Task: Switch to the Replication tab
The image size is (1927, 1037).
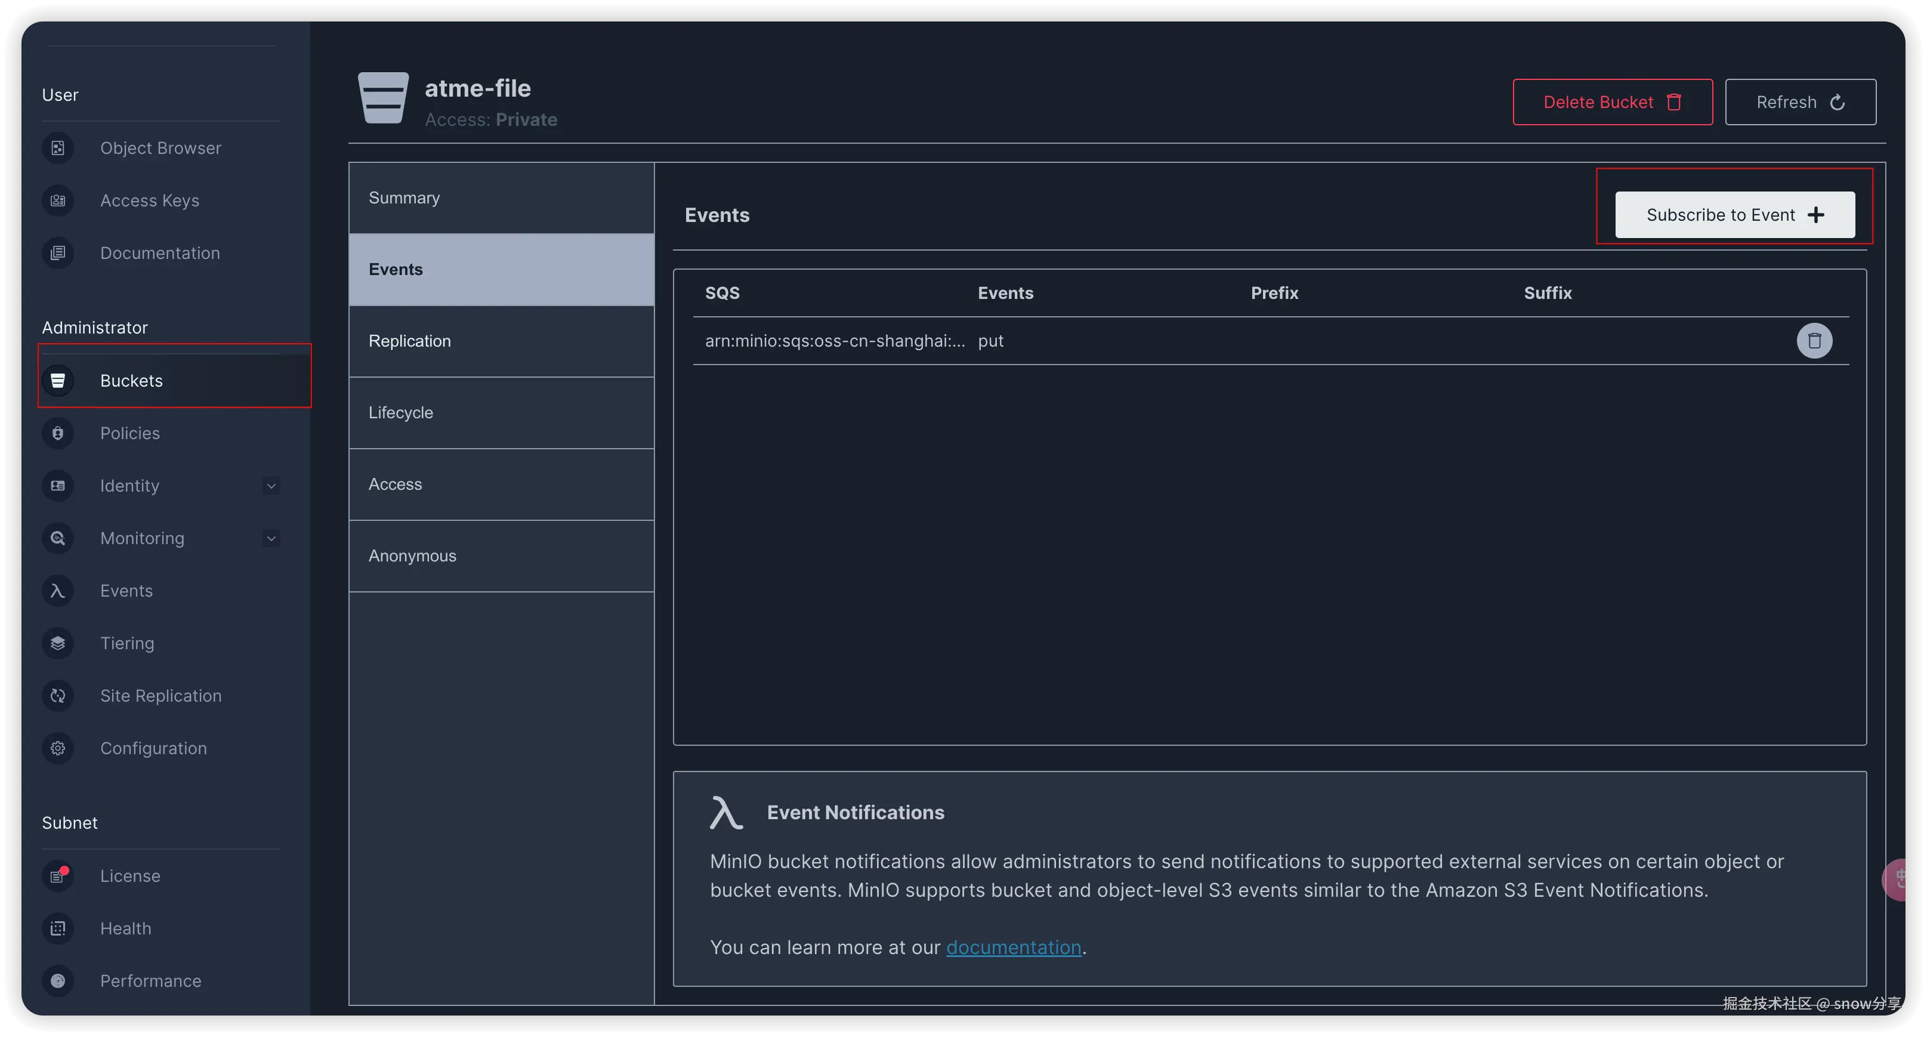Action: coord(501,341)
